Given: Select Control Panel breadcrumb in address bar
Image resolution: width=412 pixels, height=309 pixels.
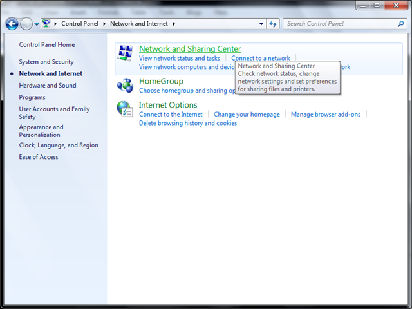Looking at the screenshot, I should (80, 24).
